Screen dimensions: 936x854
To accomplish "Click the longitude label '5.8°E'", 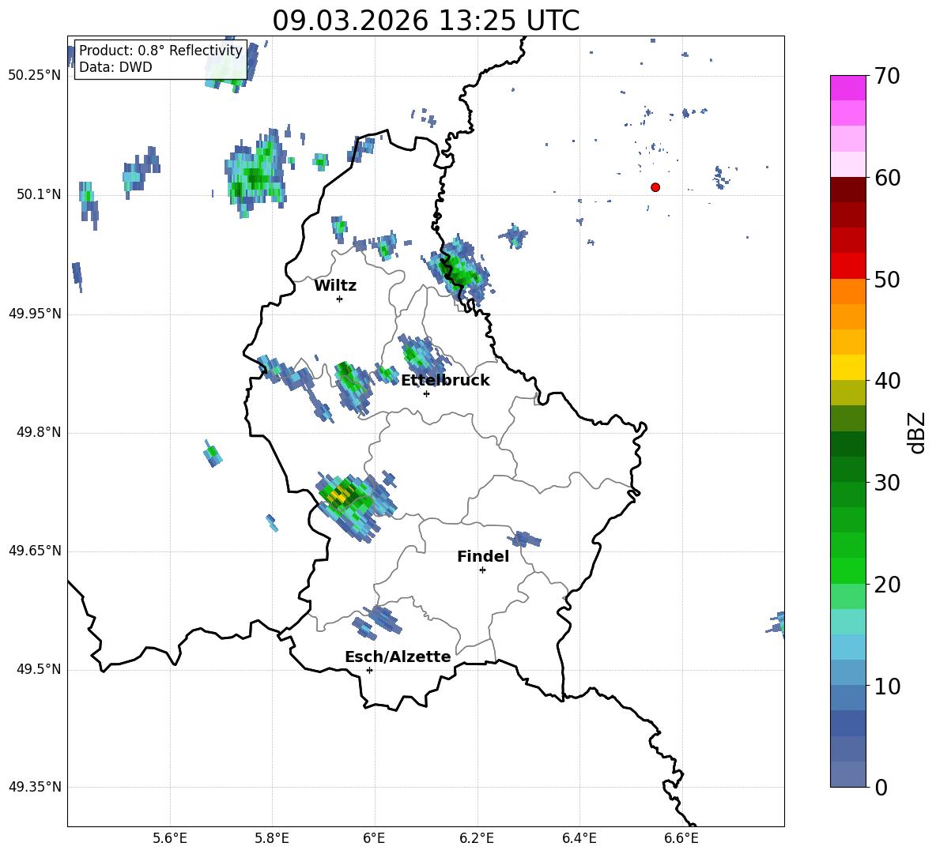I will [272, 838].
